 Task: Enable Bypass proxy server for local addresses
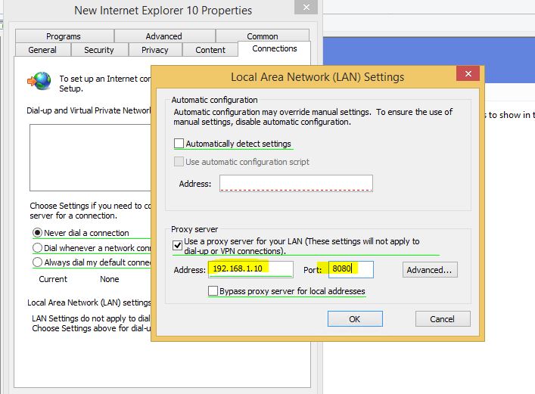click(x=213, y=291)
